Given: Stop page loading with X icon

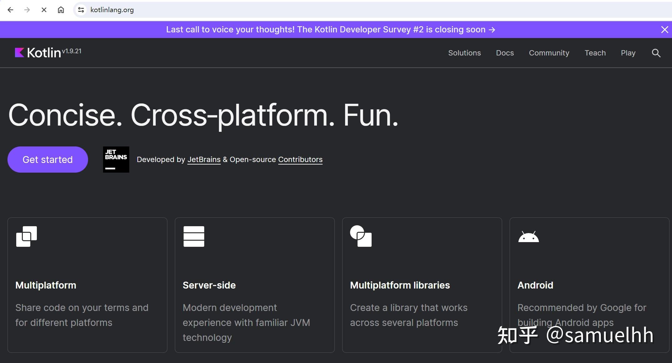Looking at the screenshot, I should (x=44, y=10).
